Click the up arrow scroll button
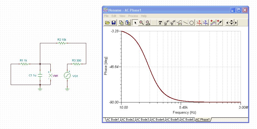This screenshot has width=257, height=129. (231, 21)
